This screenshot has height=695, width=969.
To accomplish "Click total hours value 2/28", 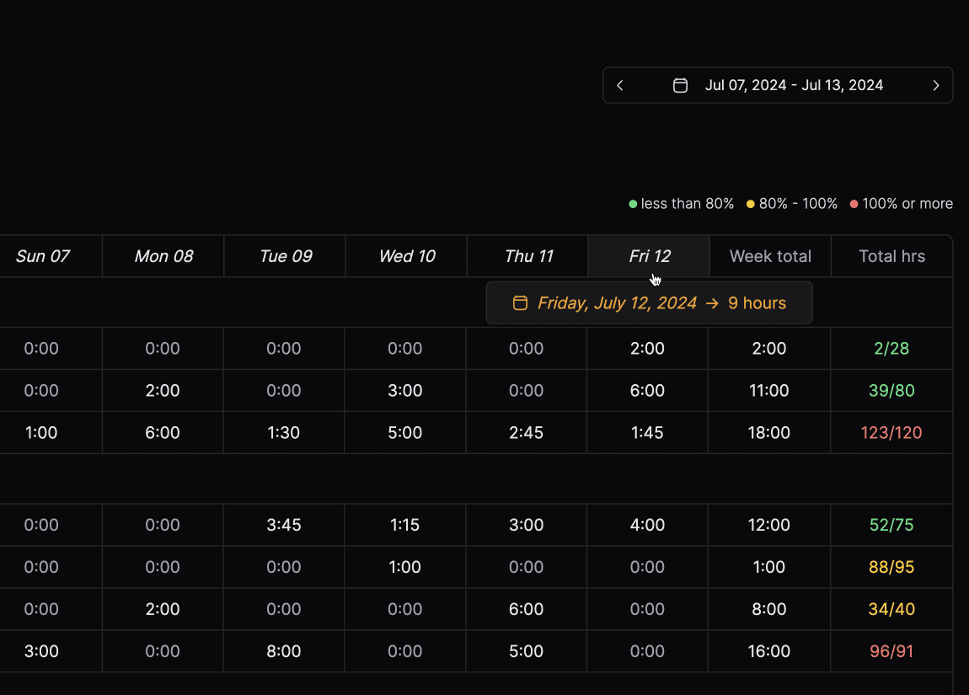I will [x=891, y=349].
